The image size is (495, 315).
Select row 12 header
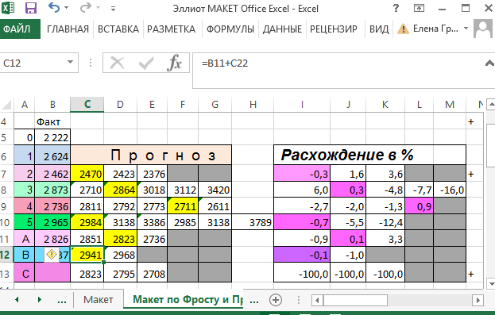point(6,255)
